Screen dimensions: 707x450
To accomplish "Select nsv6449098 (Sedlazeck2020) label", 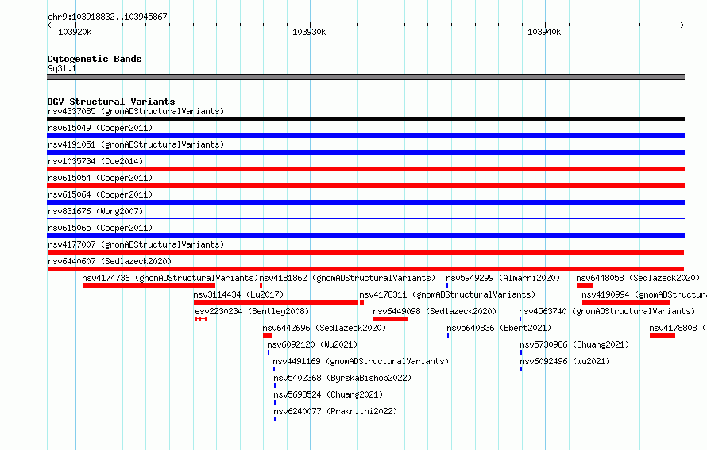I will pyautogui.click(x=435, y=311).
